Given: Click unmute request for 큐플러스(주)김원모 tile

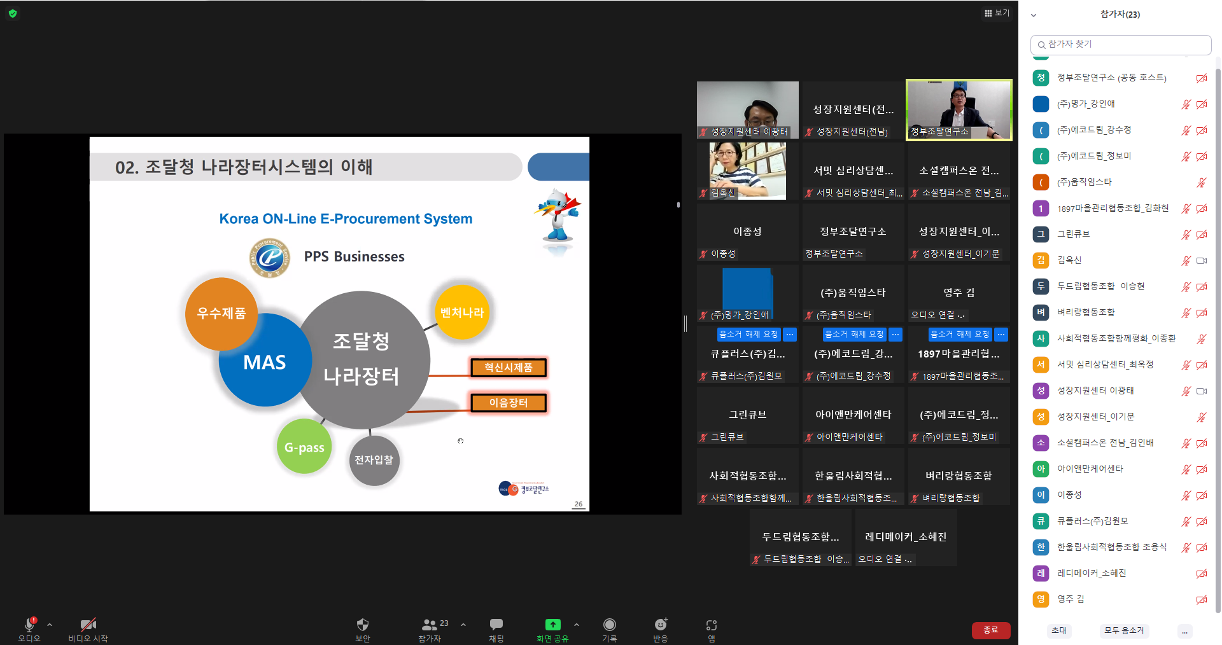Looking at the screenshot, I should pyautogui.click(x=749, y=334).
